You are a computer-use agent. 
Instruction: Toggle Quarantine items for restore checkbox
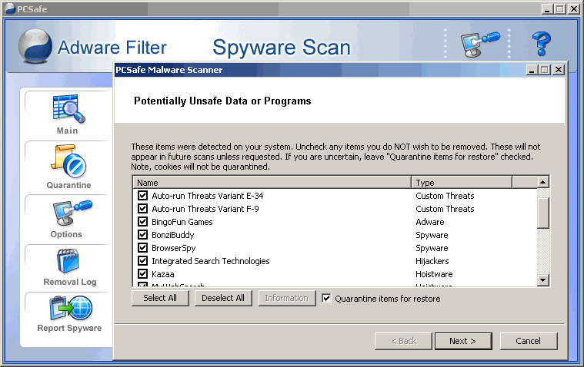[326, 298]
